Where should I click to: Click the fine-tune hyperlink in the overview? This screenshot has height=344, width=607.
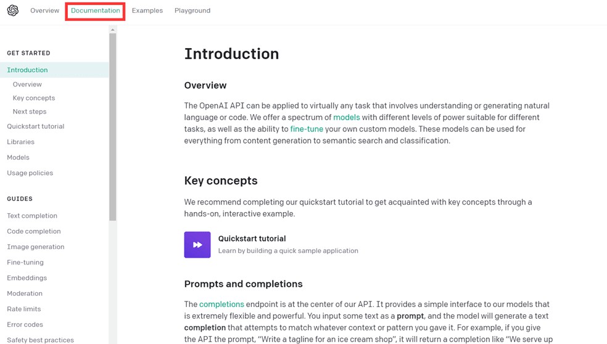(x=307, y=129)
